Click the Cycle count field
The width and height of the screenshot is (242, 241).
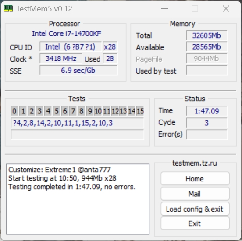[206, 123]
